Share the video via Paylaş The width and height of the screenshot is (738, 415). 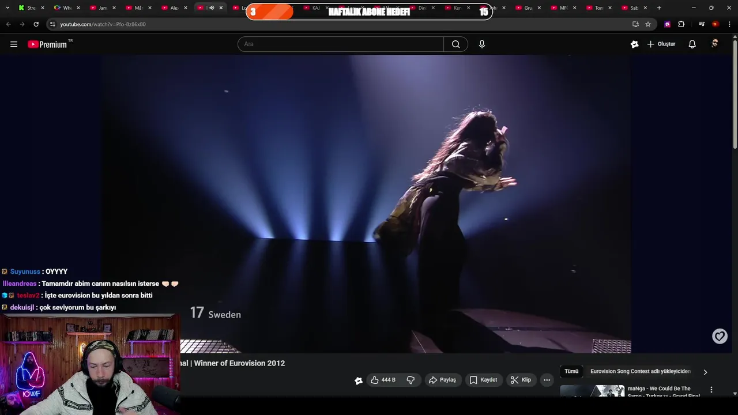pos(442,380)
